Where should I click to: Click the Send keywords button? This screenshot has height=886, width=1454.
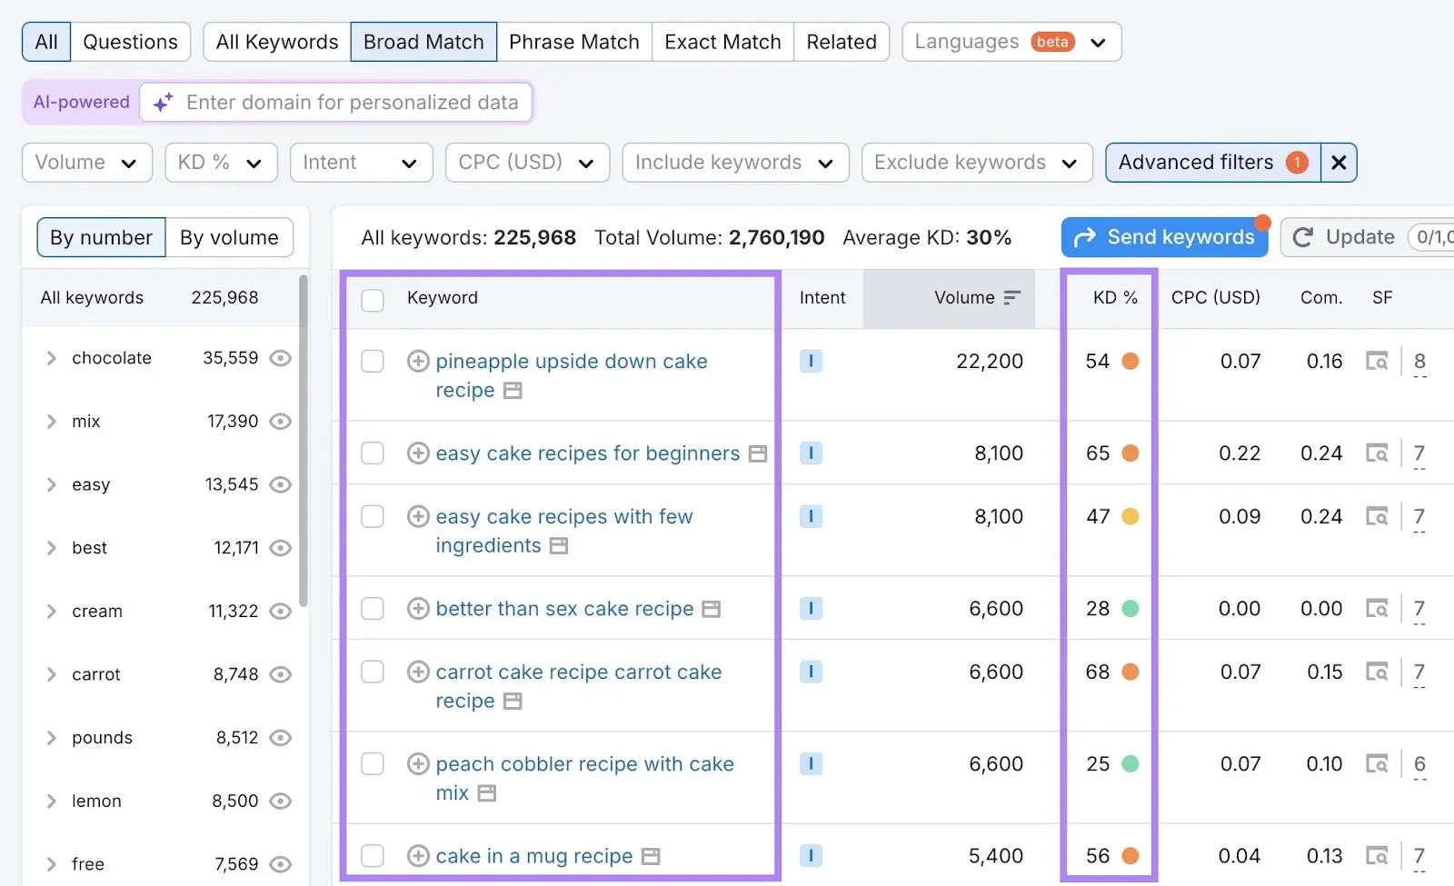coord(1164,237)
